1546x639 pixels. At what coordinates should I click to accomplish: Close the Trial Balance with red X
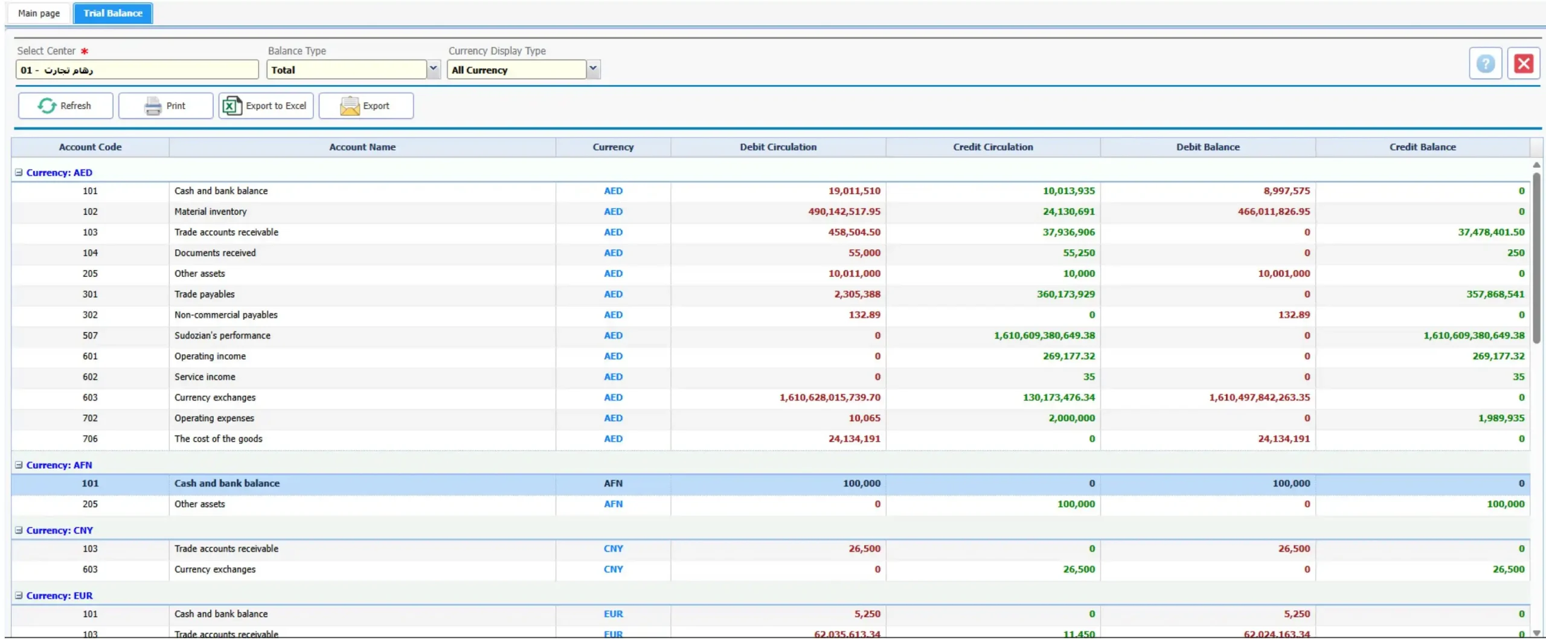(1523, 63)
